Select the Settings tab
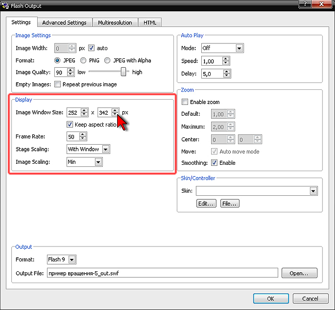Screen dimensions: 335x310 [21, 22]
